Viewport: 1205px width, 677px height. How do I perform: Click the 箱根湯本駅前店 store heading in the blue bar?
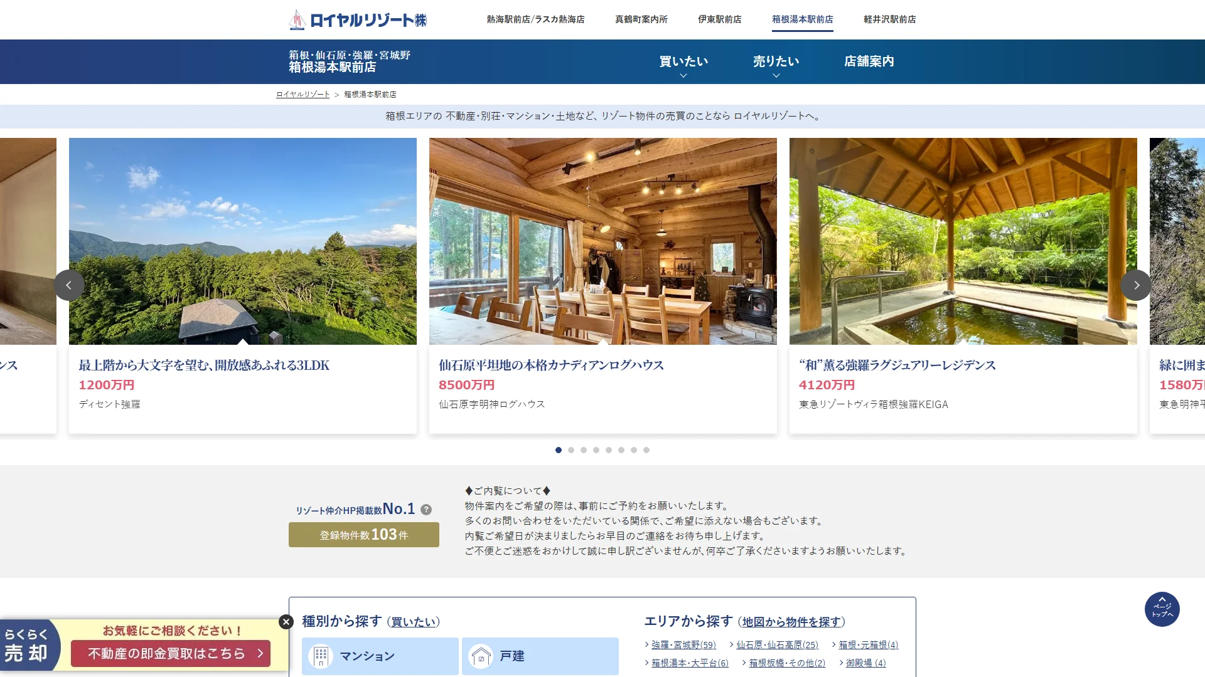333,67
